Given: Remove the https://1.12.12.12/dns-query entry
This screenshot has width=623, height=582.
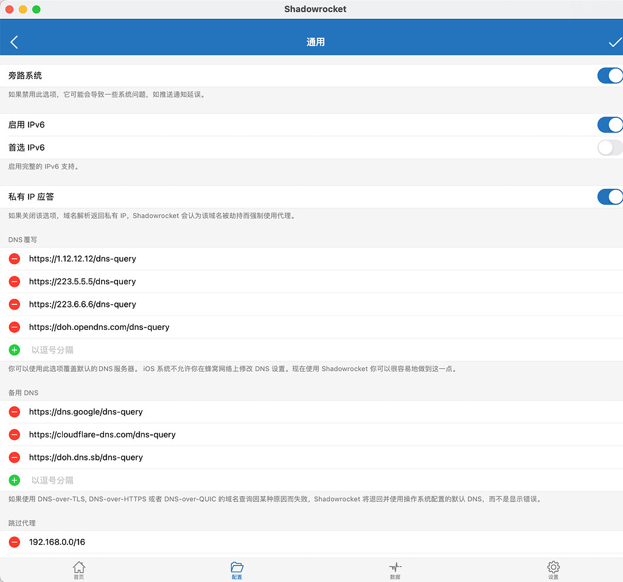Looking at the screenshot, I should click(15, 259).
